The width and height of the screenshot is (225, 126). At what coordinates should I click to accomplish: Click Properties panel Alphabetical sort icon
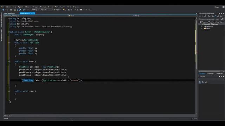point(202,82)
